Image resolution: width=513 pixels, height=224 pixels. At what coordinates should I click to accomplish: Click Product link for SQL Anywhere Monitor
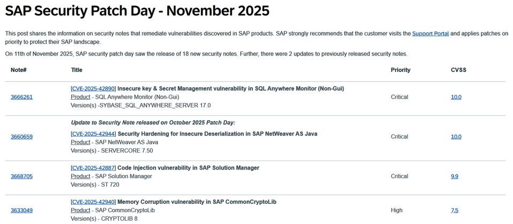80,97
